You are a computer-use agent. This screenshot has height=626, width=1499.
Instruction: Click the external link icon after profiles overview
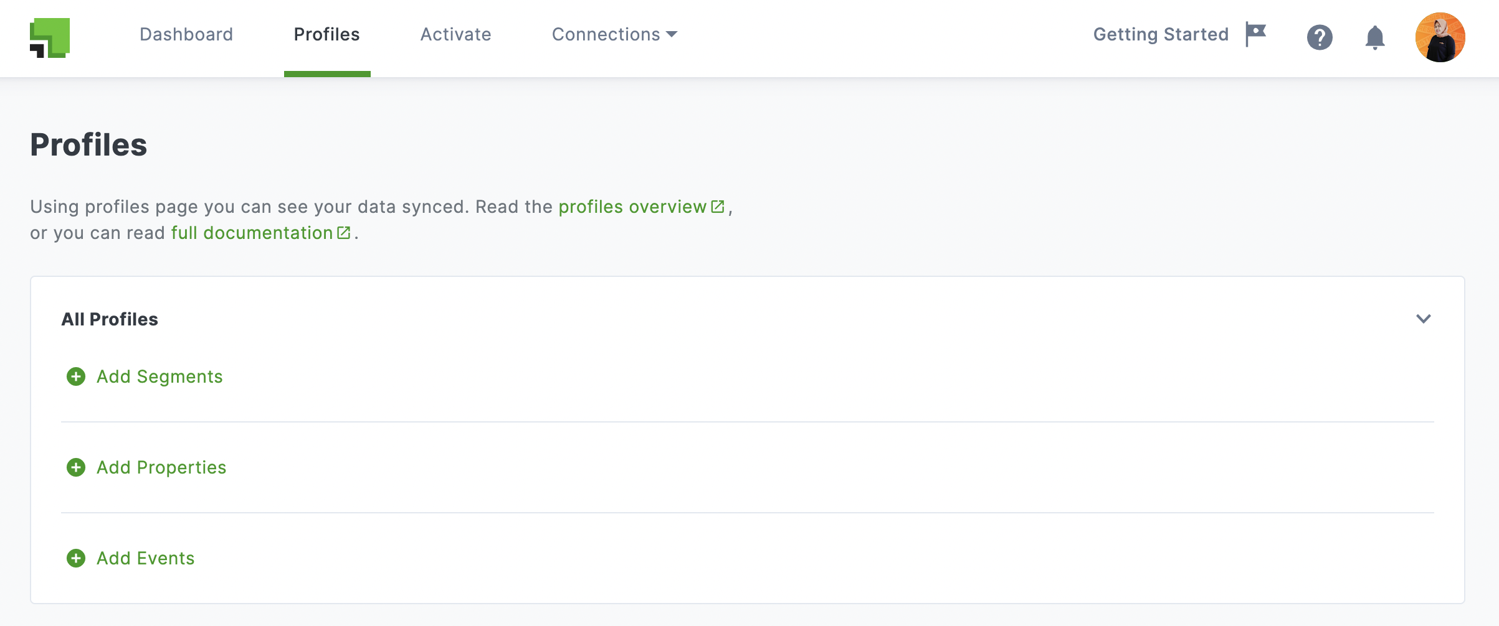pos(717,207)
